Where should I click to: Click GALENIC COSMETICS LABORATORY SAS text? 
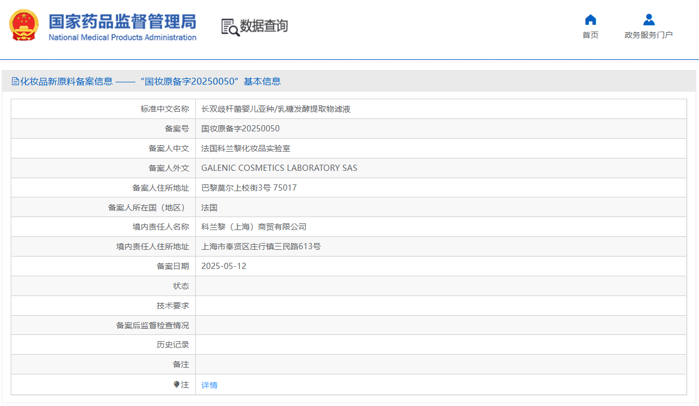coord(279,168)
